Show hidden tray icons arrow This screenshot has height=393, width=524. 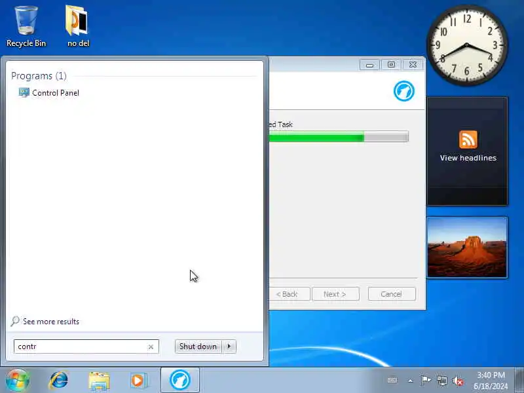click(411, 381)
